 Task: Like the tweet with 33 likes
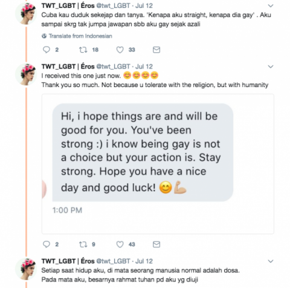(120, 50)
